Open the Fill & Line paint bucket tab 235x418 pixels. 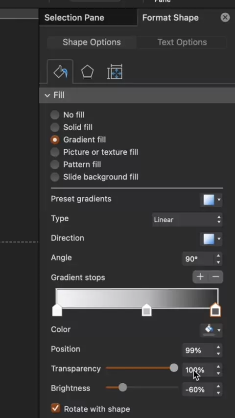coord(60,72)
